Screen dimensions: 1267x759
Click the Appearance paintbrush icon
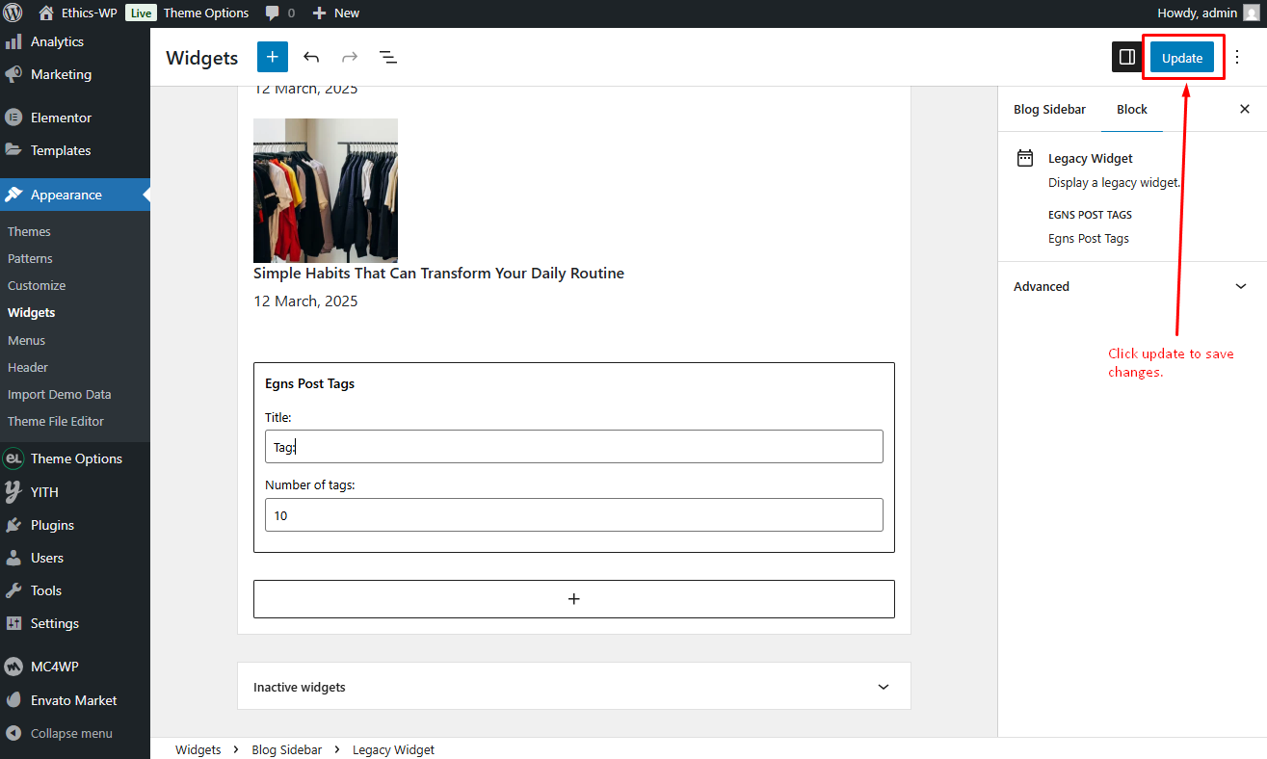13,195
